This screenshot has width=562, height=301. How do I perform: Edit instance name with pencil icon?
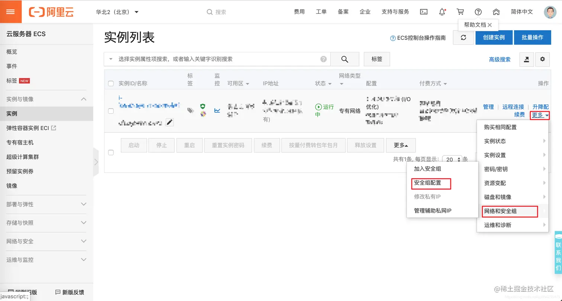[x=169, y=122]
